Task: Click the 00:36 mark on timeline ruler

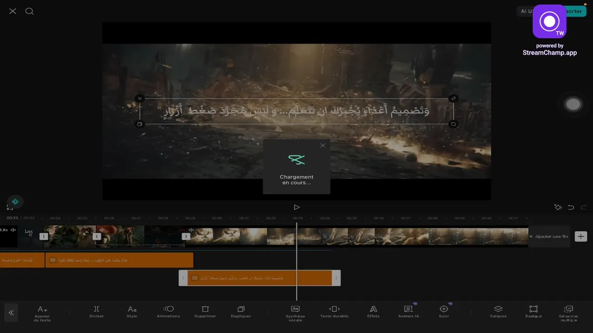Action: 379,218
